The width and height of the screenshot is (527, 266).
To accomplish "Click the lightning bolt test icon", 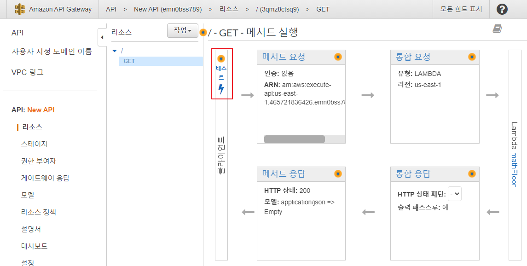I will point(221,89).
